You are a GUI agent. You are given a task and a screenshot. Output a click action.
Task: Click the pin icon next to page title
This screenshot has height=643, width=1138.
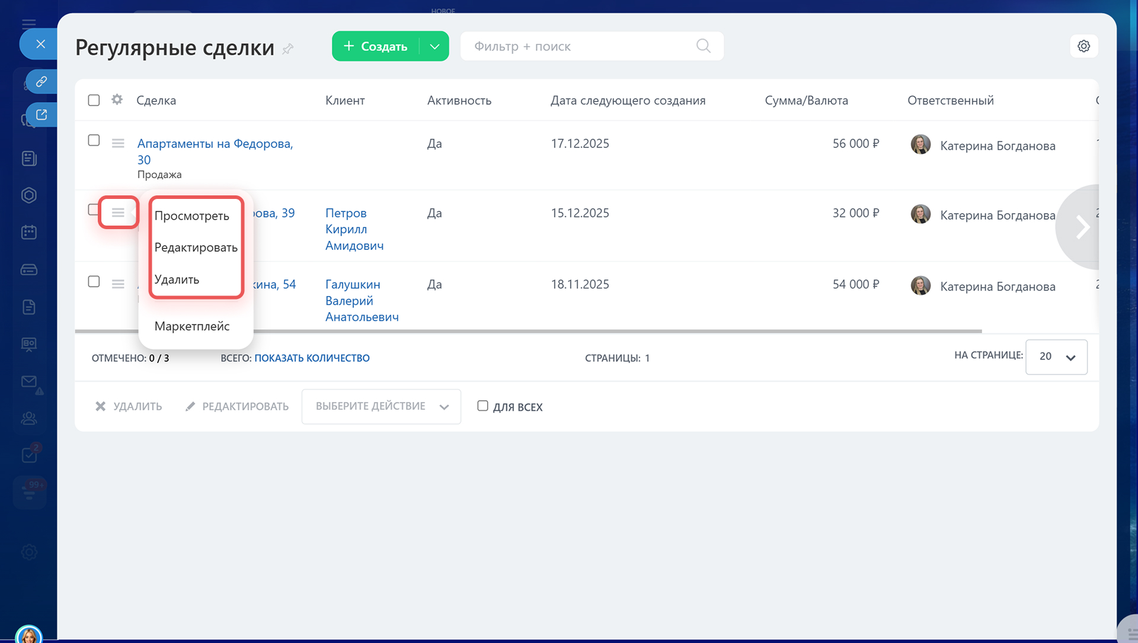288,49
